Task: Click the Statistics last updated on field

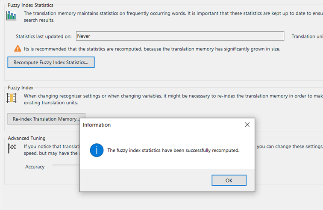Action: pyautogui.click(x=180, y=36)
